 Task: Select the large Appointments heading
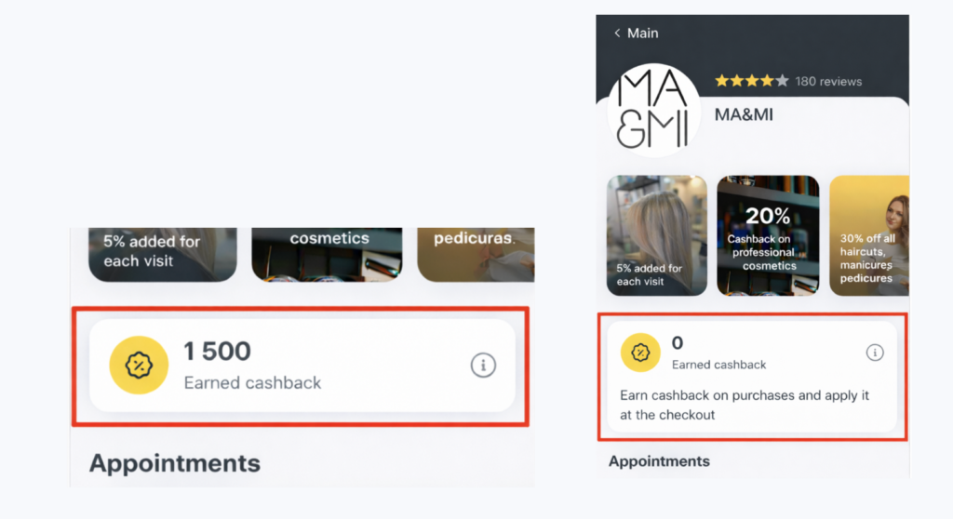[175, 463]
